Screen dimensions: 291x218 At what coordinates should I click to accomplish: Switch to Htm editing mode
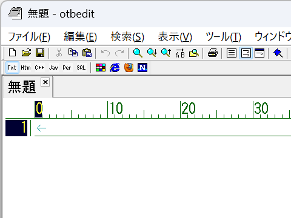click(x=26, y=68)
